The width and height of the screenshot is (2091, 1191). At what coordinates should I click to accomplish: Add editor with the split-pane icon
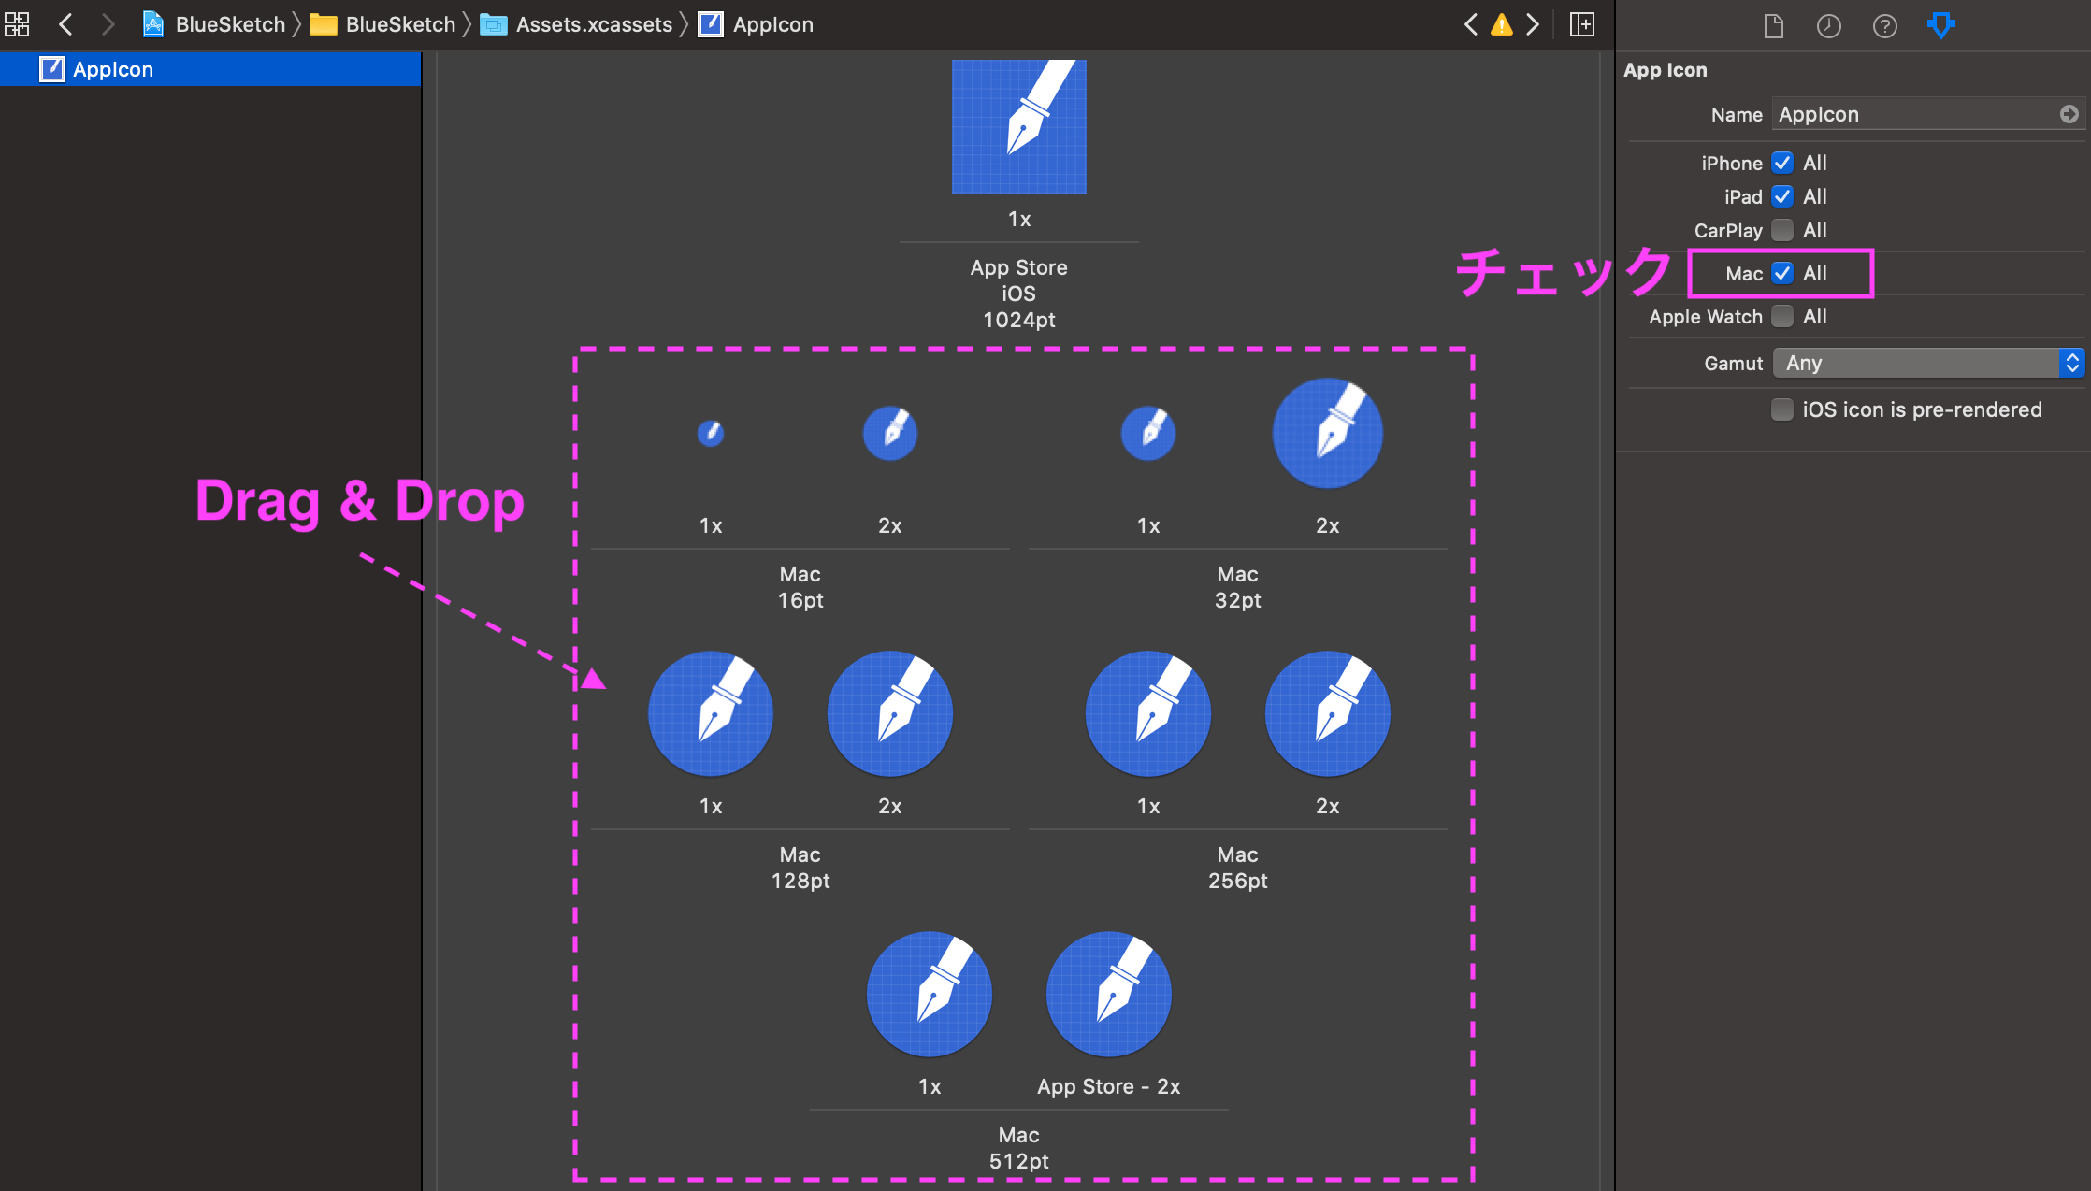coord(1582,24)
